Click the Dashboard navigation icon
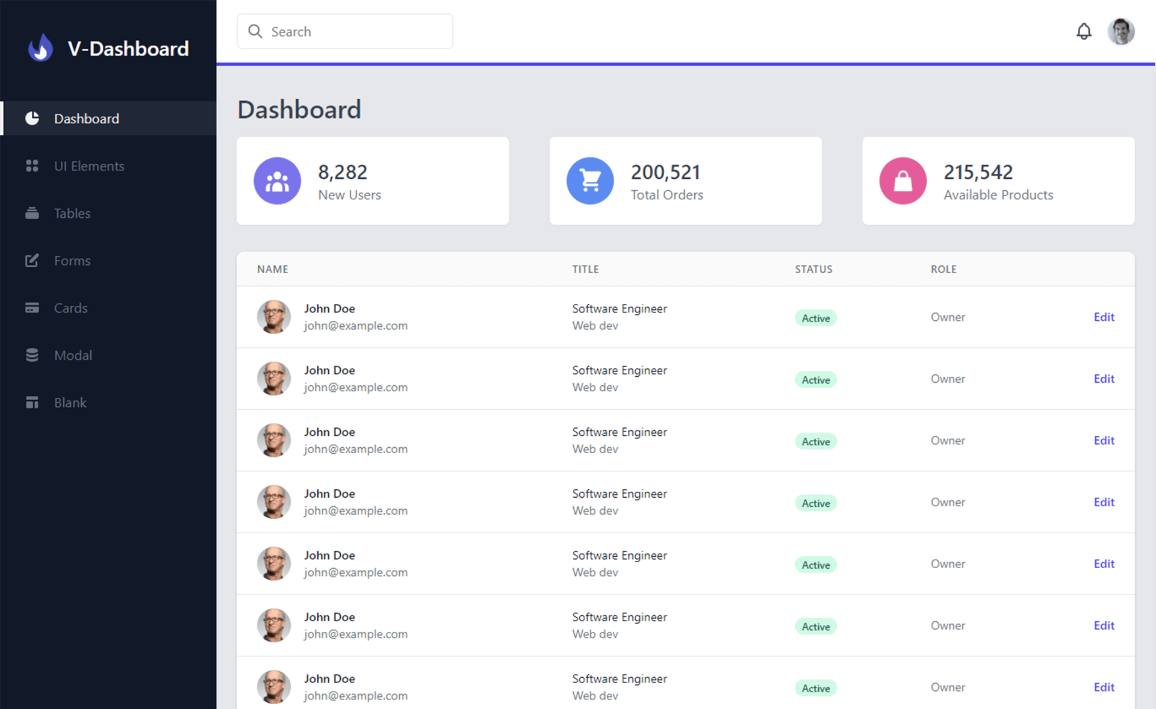The width and height of the screenshot is (1156, 709). tap(30, 118)
